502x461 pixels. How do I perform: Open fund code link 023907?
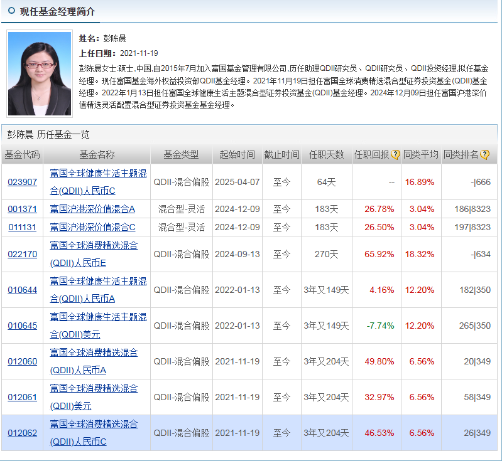[23, 182]
